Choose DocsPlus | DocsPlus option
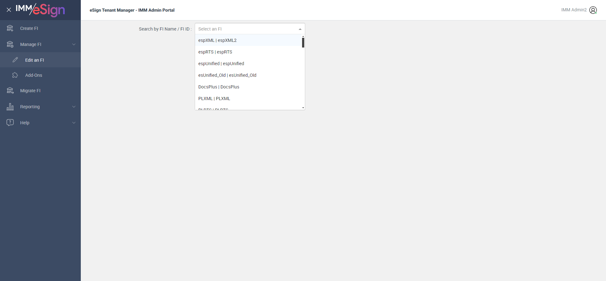The height and width of the screenshot is (281, 606). click(248, 87)
